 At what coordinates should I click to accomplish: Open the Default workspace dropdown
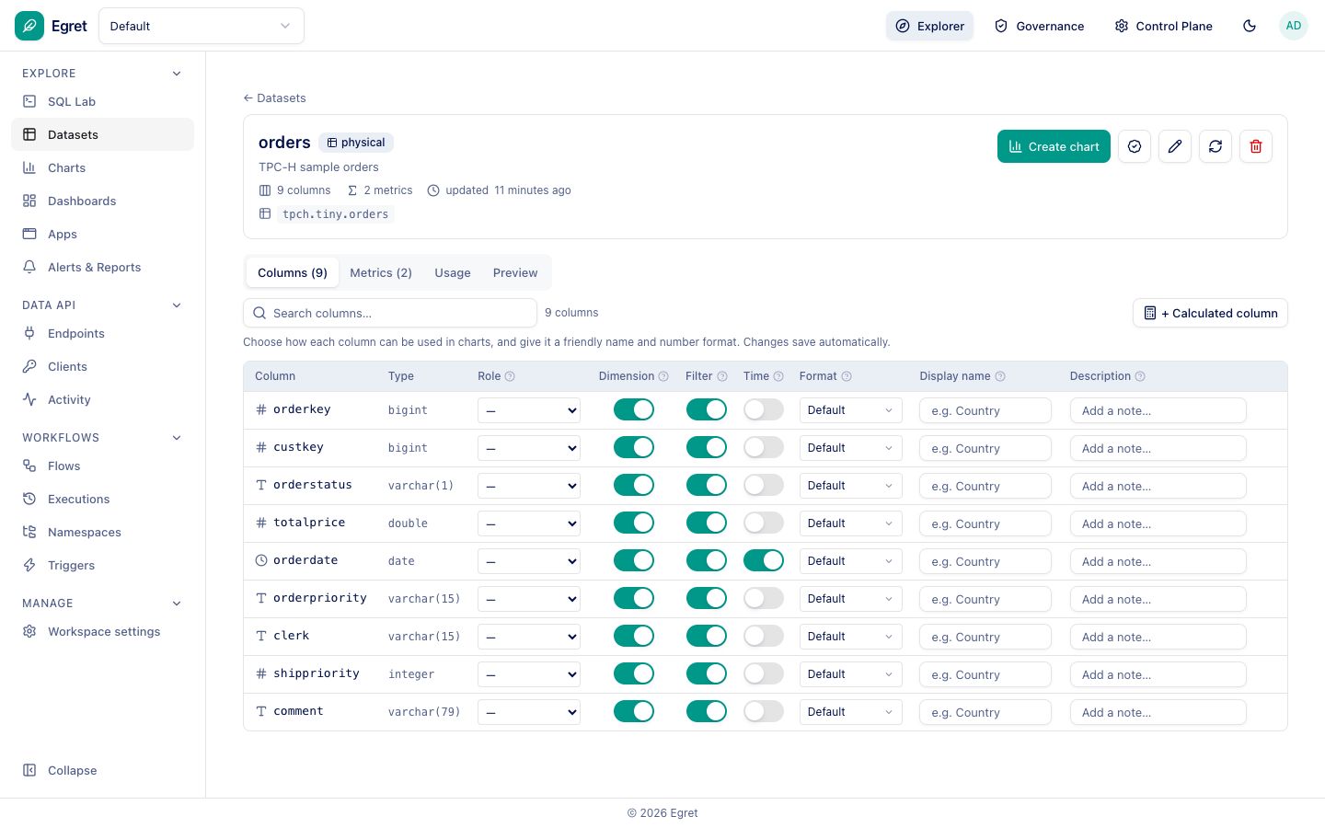click(x=202, y=26)
